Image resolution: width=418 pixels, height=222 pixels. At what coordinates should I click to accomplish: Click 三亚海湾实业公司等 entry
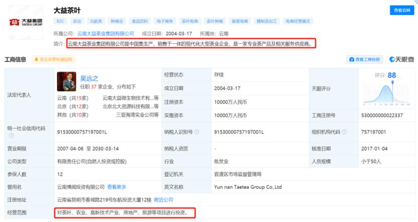click(137, 115)
